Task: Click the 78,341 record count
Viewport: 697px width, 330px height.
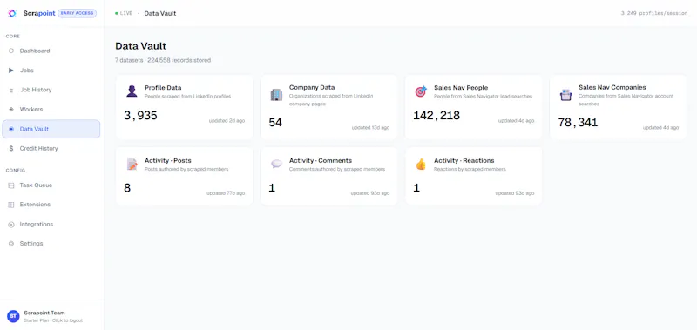Action: (x=578, y=123)
